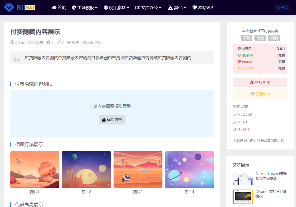Open the 文库办公 dropdown menu
Screen dimensions: 296x207
tap(149, 8)
